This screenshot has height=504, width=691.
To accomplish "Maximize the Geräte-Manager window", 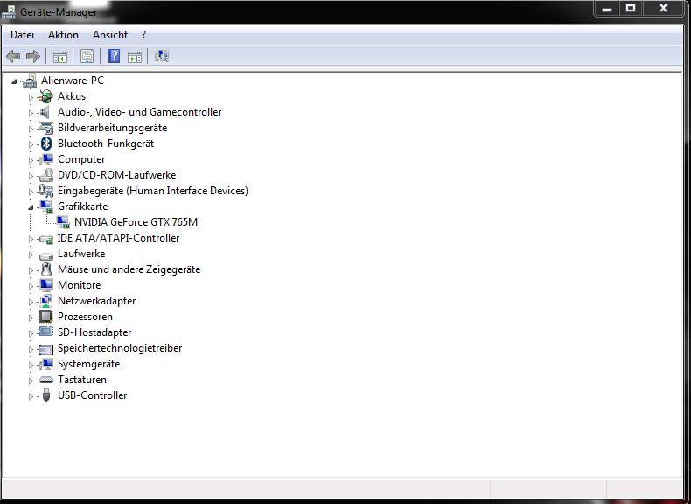I will (x=631, y=8).
